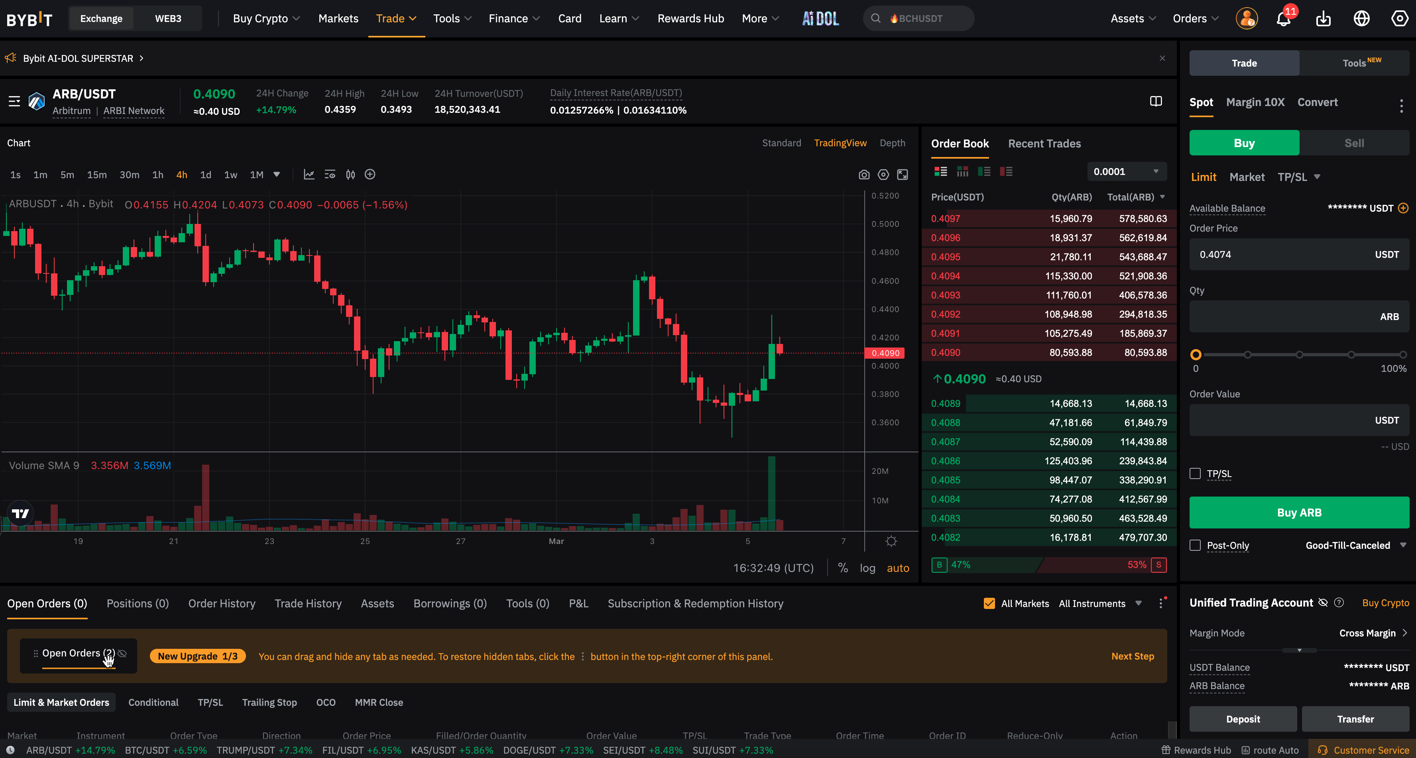Open the Order History tab
This screenshot has width=1416, height=758.
[222, 603]
